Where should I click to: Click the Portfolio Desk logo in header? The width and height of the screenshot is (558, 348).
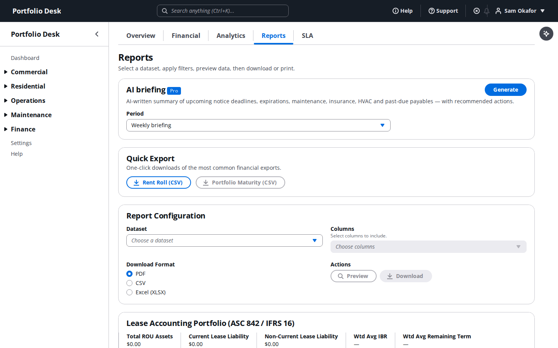(37, 11)
